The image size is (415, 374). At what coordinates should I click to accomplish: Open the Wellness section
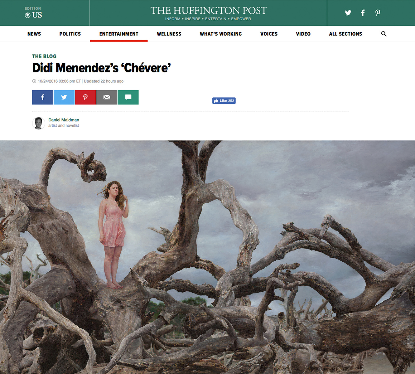click(x=169, y=34)
